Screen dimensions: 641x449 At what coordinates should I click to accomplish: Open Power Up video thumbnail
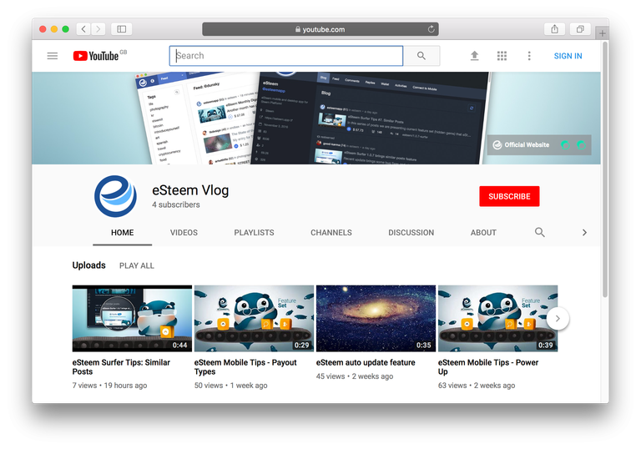click(x=497, y=318)
